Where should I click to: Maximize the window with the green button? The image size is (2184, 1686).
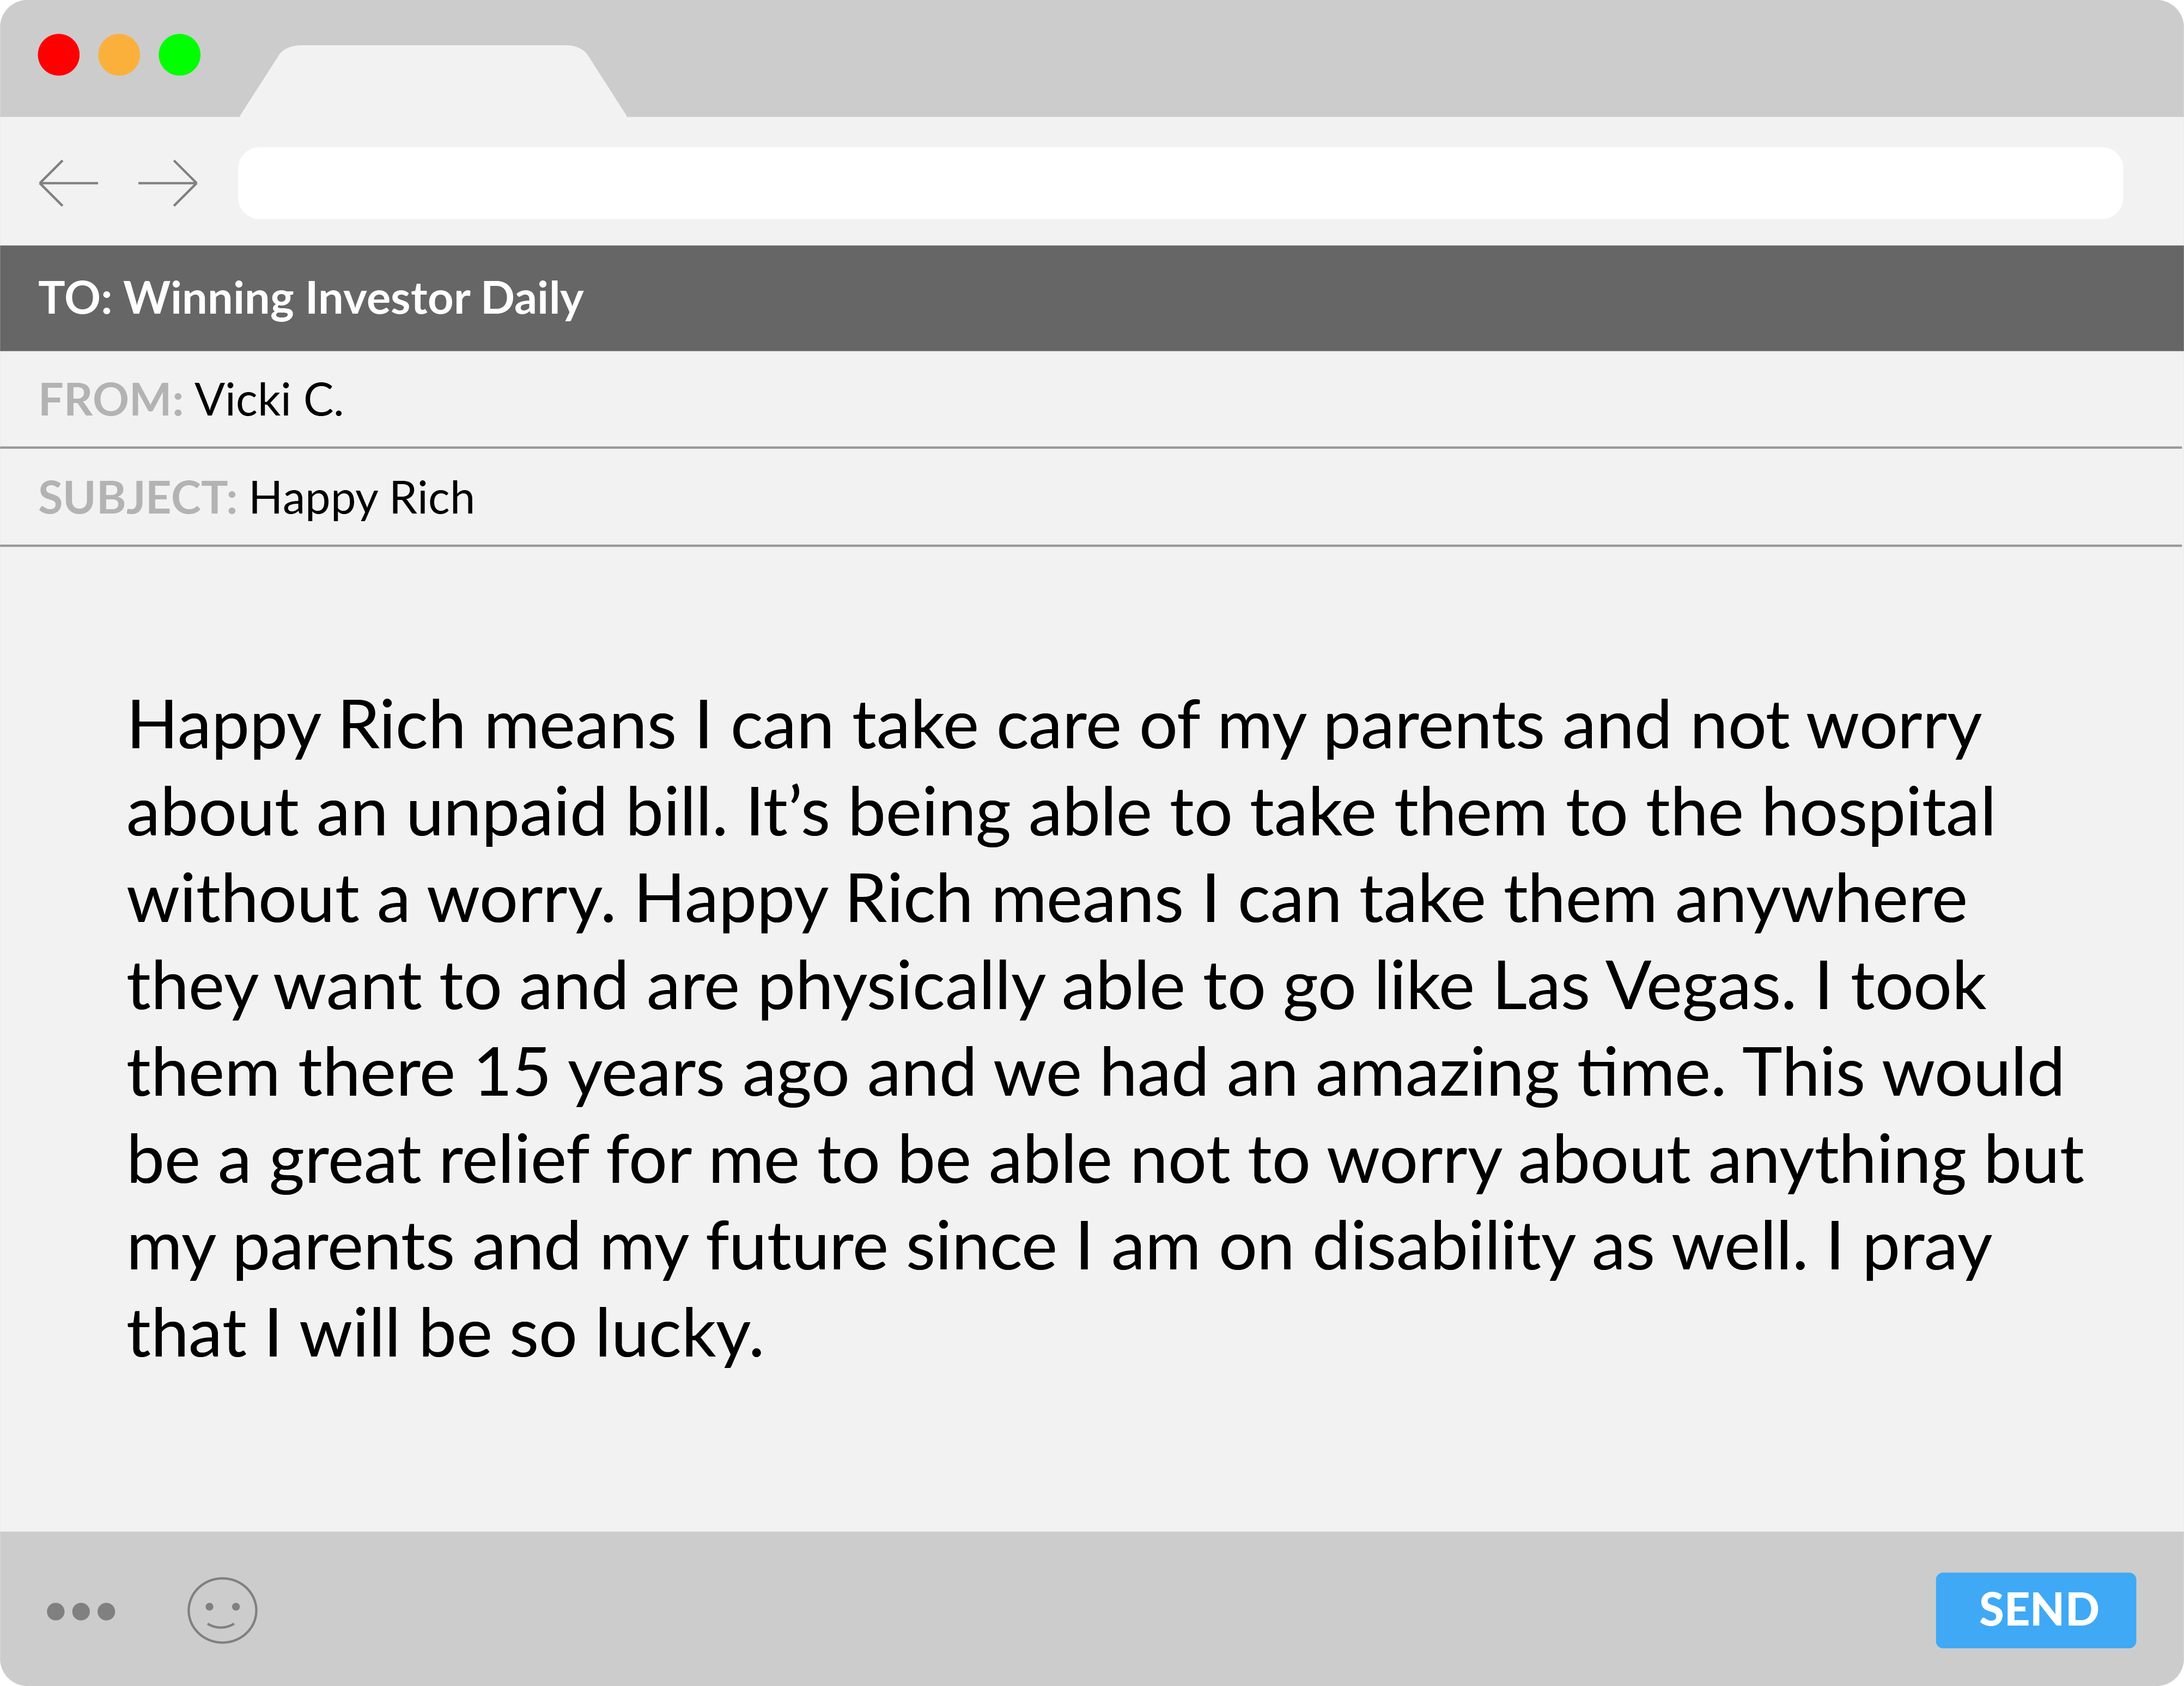click(180, 55)
